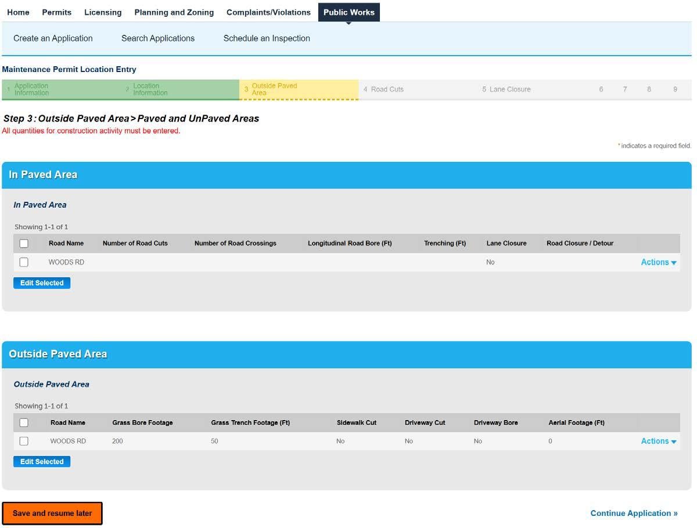Click Schedule an Inspection link
The height and width of the screenshot is (528, 697).
[x=267, y=38]
